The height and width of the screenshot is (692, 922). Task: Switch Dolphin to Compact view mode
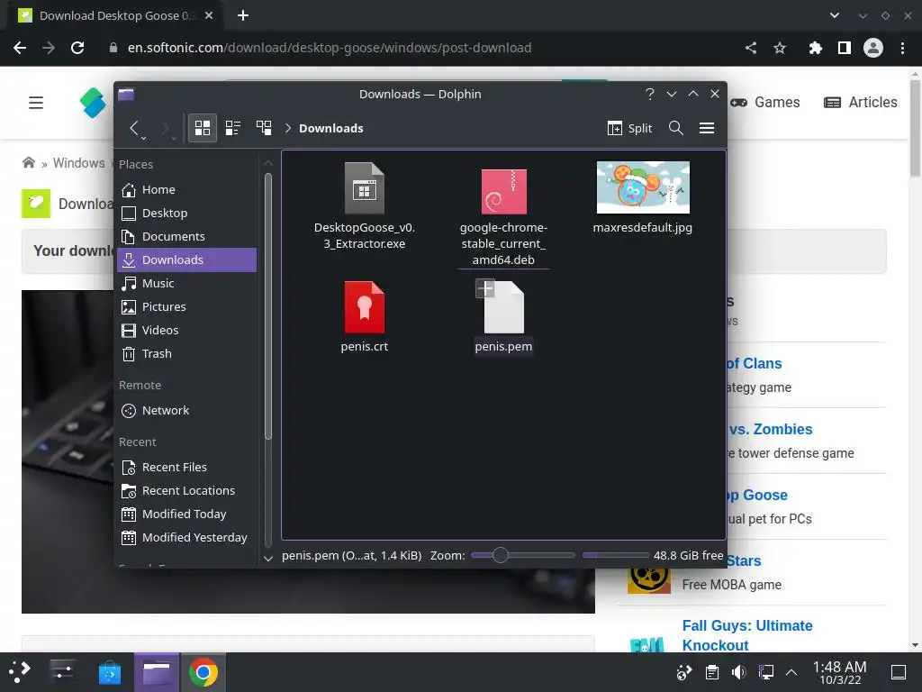[233, 128]
